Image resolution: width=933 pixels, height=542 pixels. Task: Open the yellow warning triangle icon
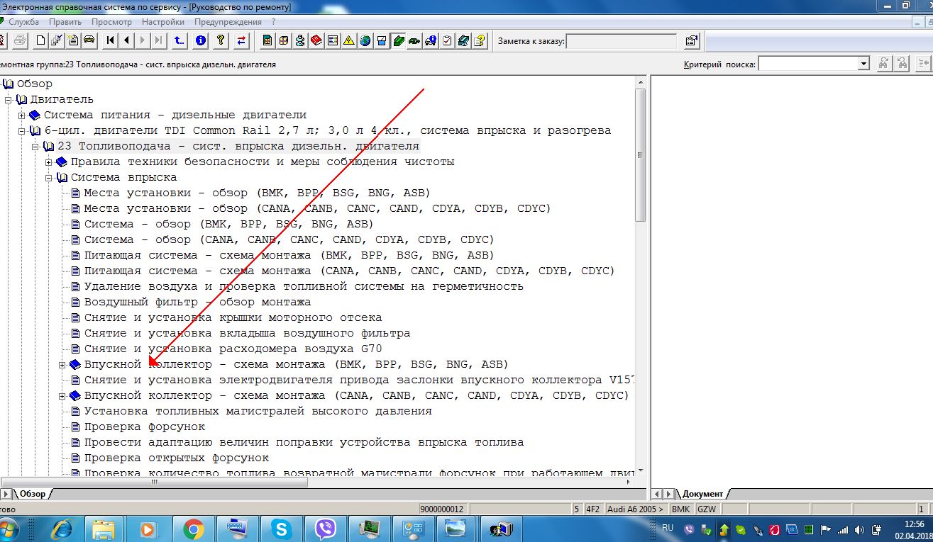pos(348,40)
